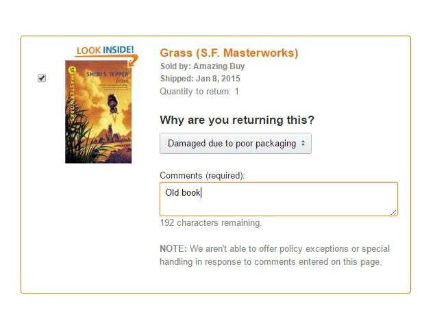435x325 pixels.
Task: Click the NOTE policy exceptions paragraph
Action: click(275, 255)
